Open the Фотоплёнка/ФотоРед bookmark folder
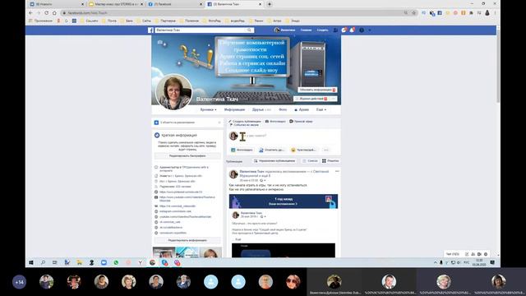This screenshot has width=526, height=296. pyautogui.click(x=212, y=21)
